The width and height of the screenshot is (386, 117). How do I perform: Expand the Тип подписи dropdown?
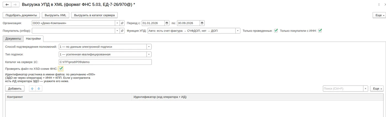149,54
